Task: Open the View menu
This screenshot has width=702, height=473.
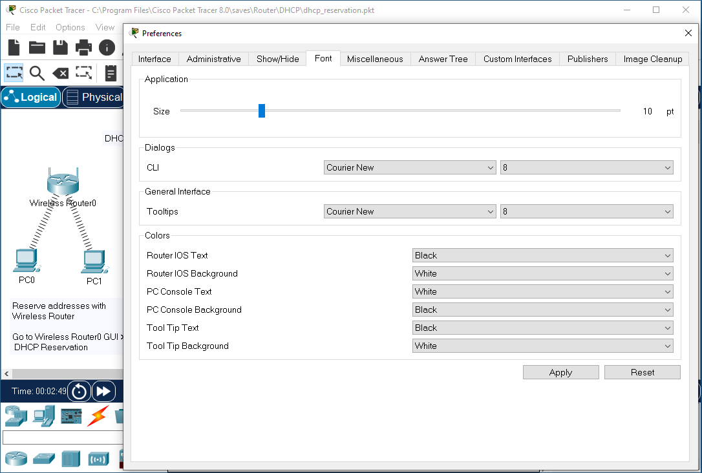Action: pyautogui.click(x=105, y=27)
